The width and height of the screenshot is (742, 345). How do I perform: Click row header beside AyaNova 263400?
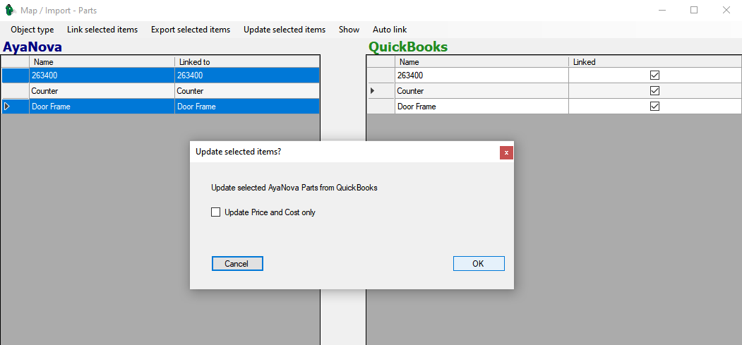(x=15, y=75)
